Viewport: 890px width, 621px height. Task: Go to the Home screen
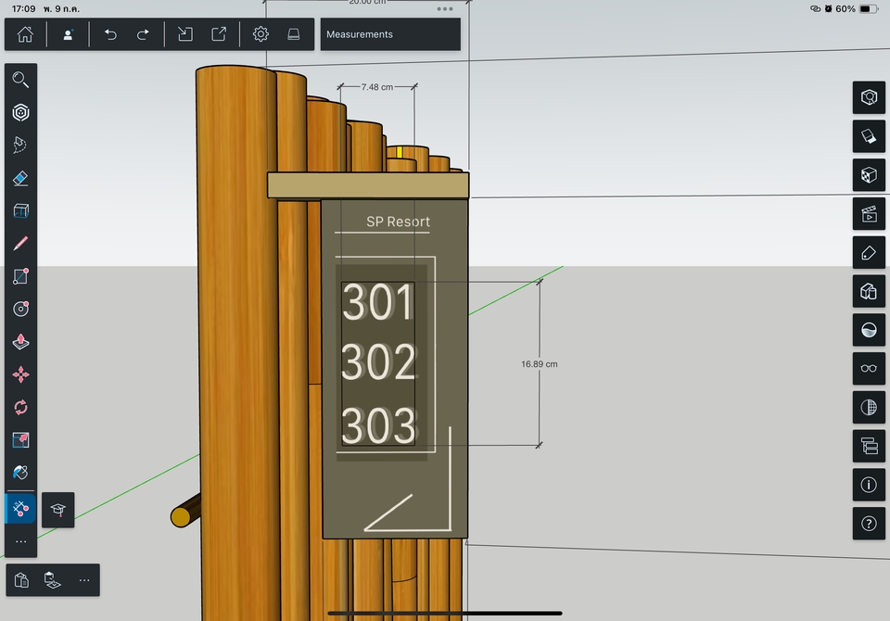(25, 34)
